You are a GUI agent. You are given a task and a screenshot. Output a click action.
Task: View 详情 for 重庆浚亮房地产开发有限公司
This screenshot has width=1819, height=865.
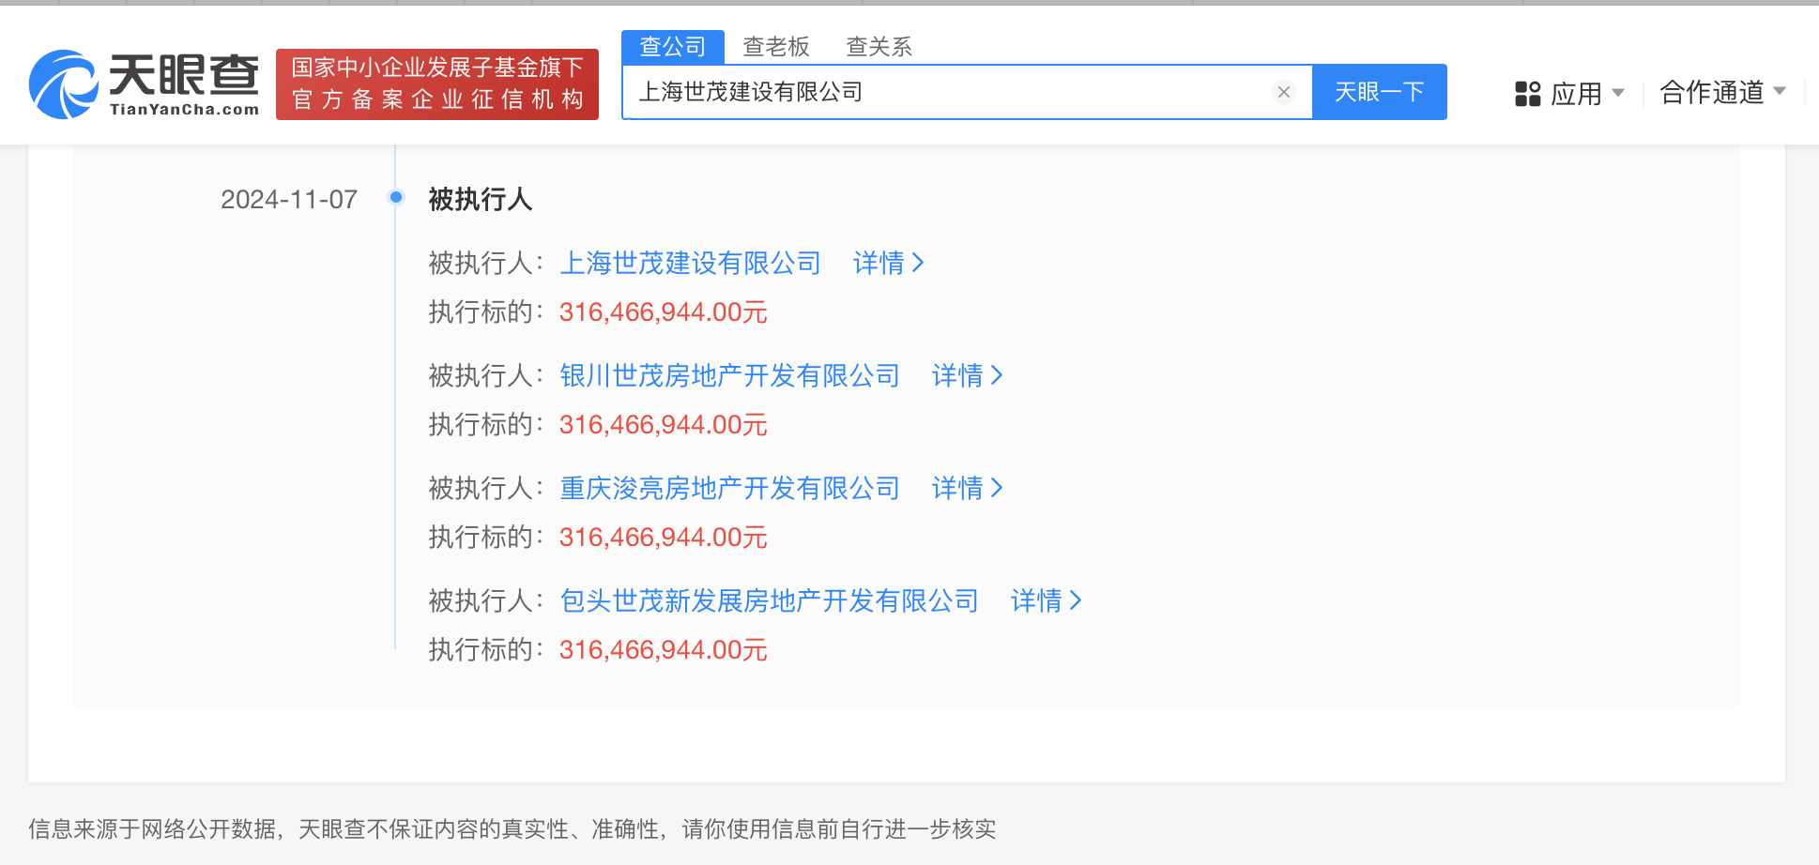pyautogui.click(x=968, y=489)
